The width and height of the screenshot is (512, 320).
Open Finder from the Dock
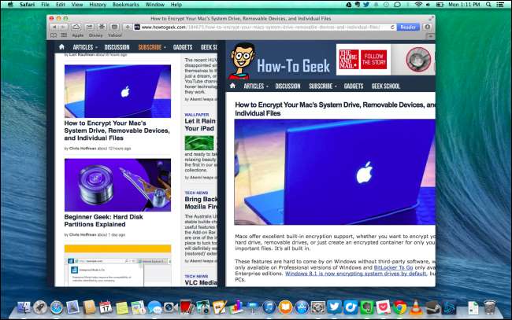[x=24, y=307]
